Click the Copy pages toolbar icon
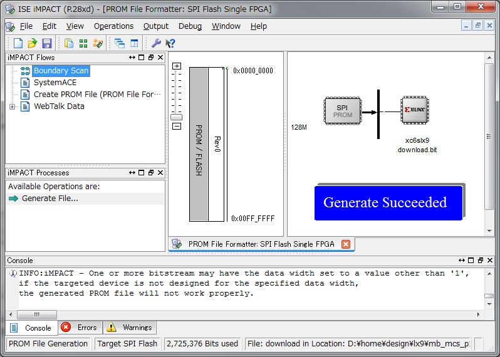The width and height of the screenshot is (500, 357). click(x=68, y=43)
